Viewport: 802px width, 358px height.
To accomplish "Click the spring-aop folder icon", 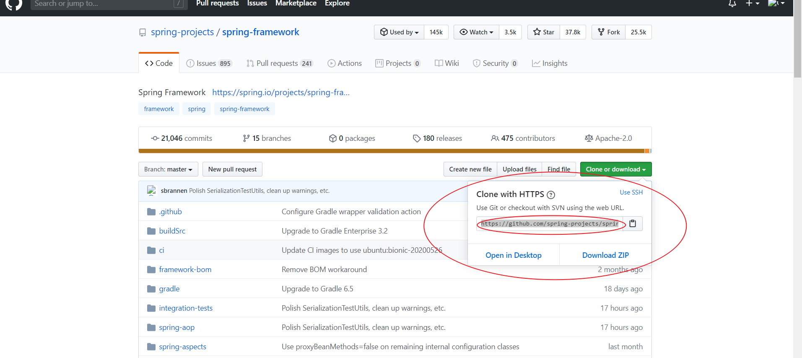I will (x=151, y=327).
